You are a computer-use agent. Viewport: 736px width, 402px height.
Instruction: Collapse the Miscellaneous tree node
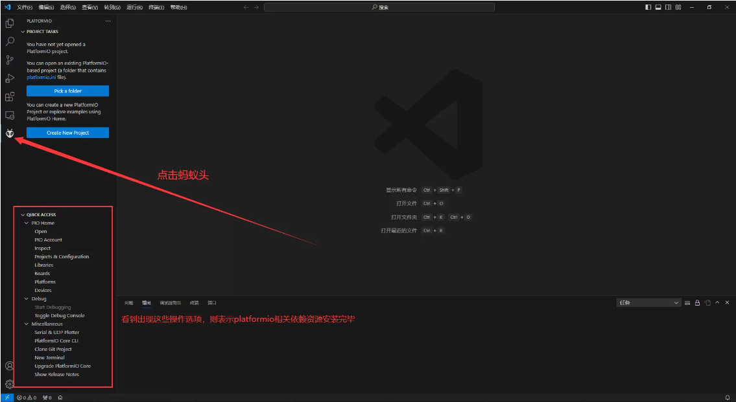[x=27, y=324]
